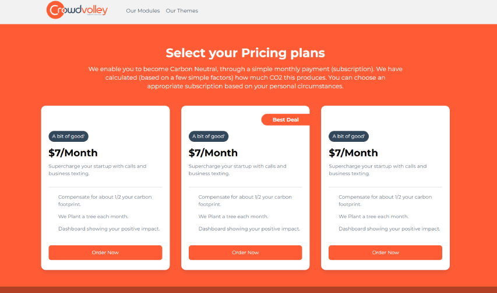
Task: Click the Carbon Neutral subscription intro paragraph
Action: tap(245, 77)
